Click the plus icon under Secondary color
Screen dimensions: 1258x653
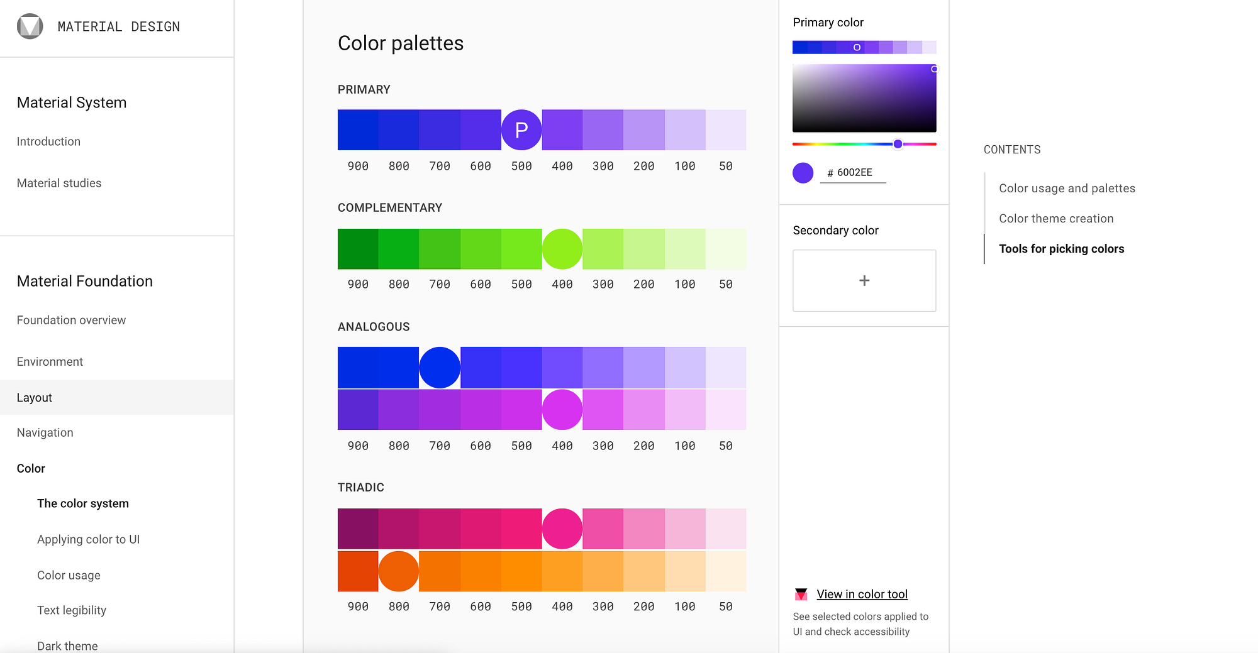(864, 280)
